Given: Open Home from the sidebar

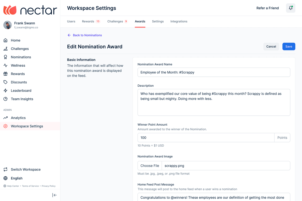Looking at the screenshot, I should [x=15, y=40].
